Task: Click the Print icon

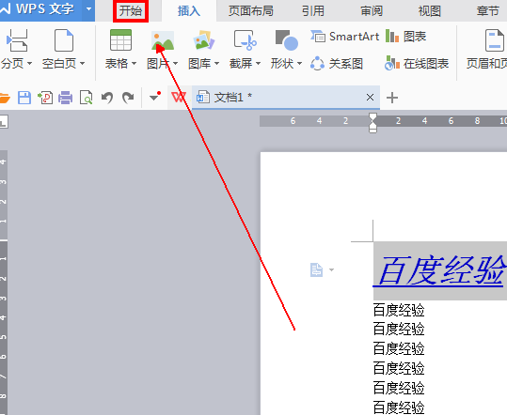Action: [x=65, y=98]
